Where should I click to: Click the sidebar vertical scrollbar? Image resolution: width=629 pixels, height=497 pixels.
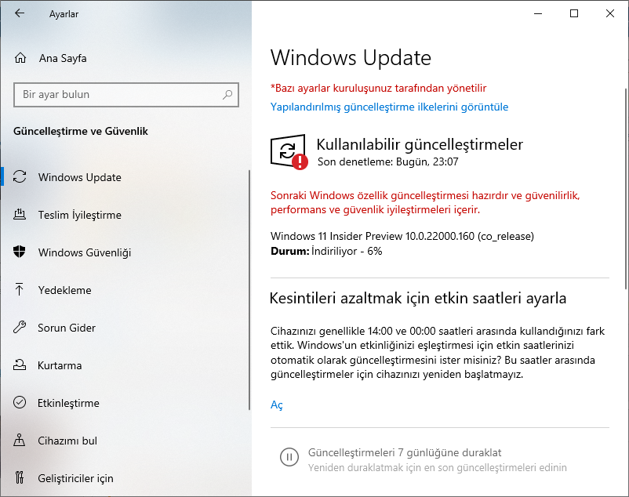(249, 289)
